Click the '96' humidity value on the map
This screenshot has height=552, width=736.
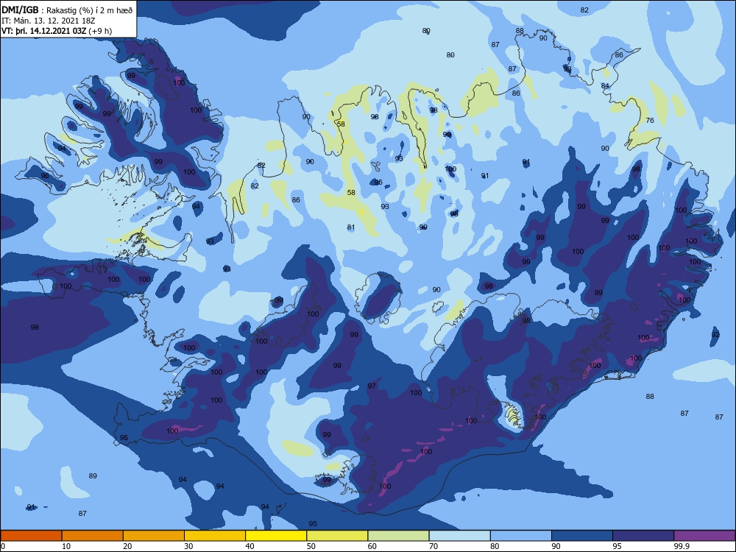[x=45, y=176]
